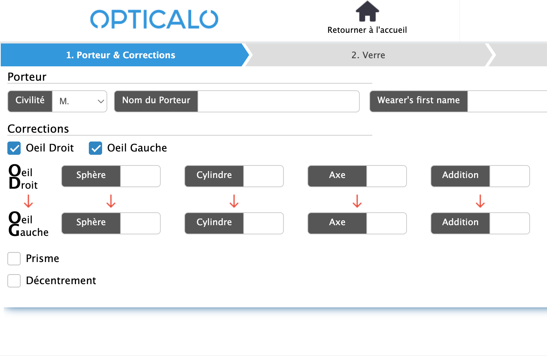547x356 pixels.
Task: Click red arrow below right eye Axe
Action: point(357,201)
